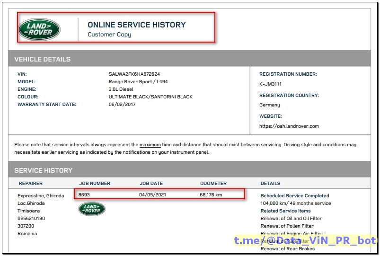The height and width of the screenshot is (256, 380).
Task: Click the JOB NUMBER column header
Action: pos(95,183)
